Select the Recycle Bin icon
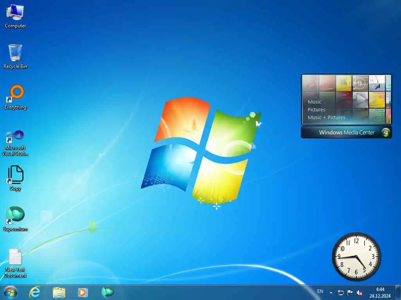401x300 pixels. 15,57
